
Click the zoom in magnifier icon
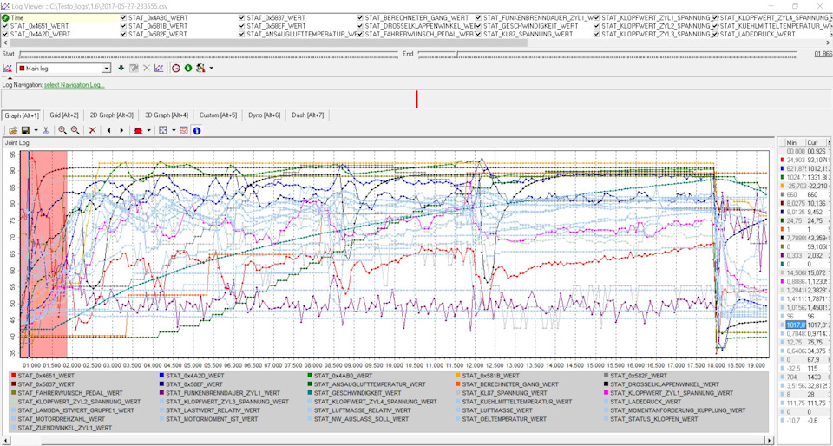click(62, 130)
